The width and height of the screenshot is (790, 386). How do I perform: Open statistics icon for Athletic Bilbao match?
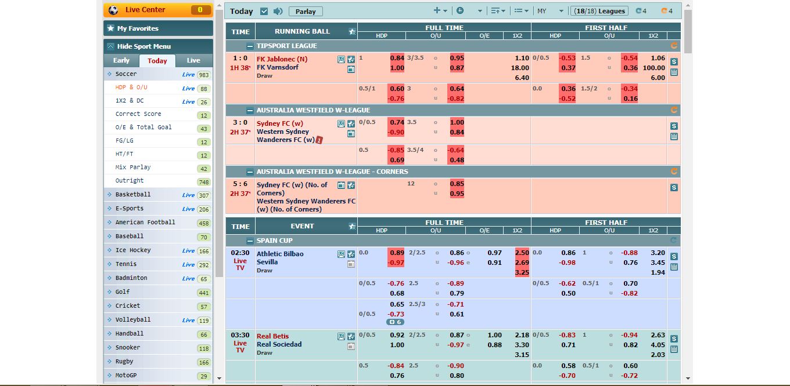tap(674, 267)
